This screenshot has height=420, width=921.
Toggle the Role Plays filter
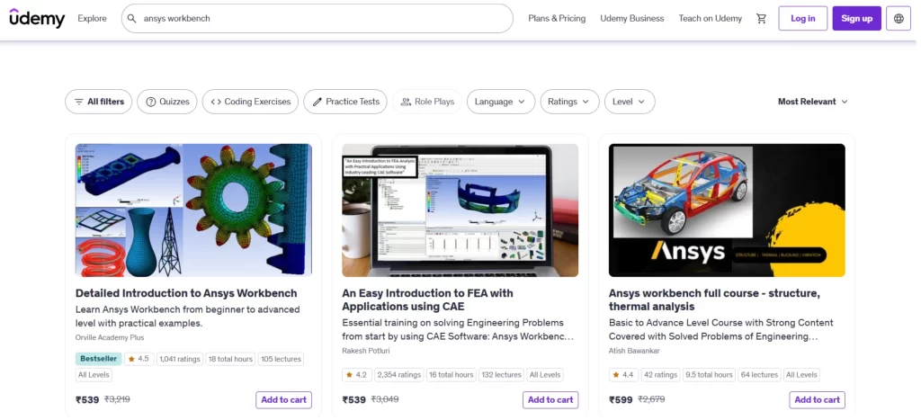(427, 102)
